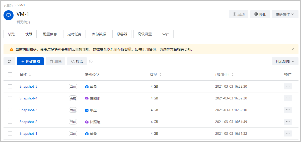The image size is (301, 142).
Task: Click the refresh icon button
Action: click(9, 61)
